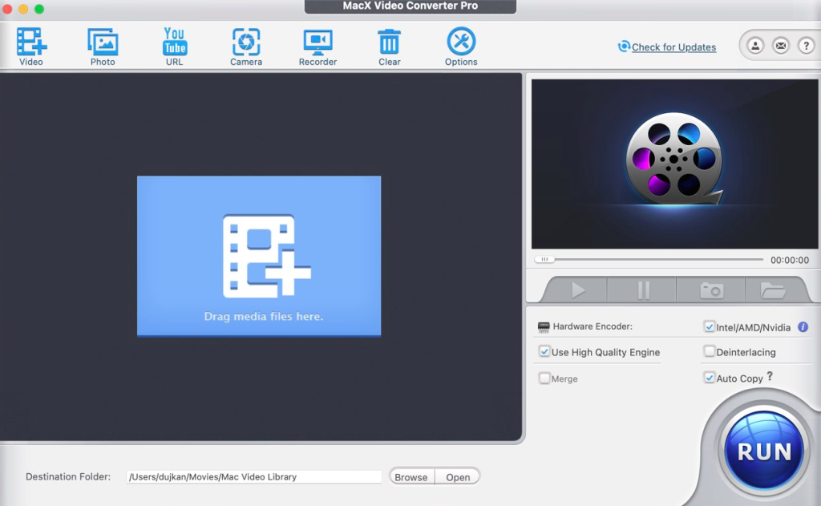Clear the file list with the trash icon

tap(389, 38)
